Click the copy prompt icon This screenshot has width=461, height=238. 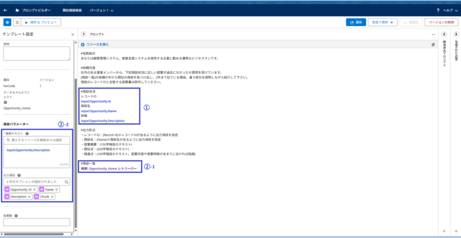(433, 44)
